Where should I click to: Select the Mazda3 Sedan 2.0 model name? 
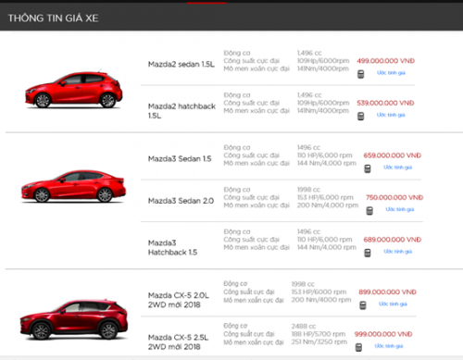pyautogui.click(x=181, y=201)
